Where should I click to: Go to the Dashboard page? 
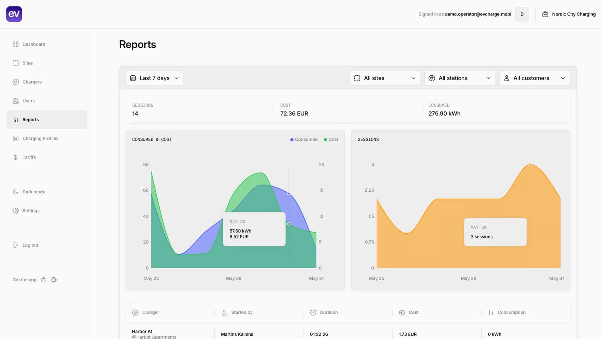pyautogui.click(x=47, y=44)
